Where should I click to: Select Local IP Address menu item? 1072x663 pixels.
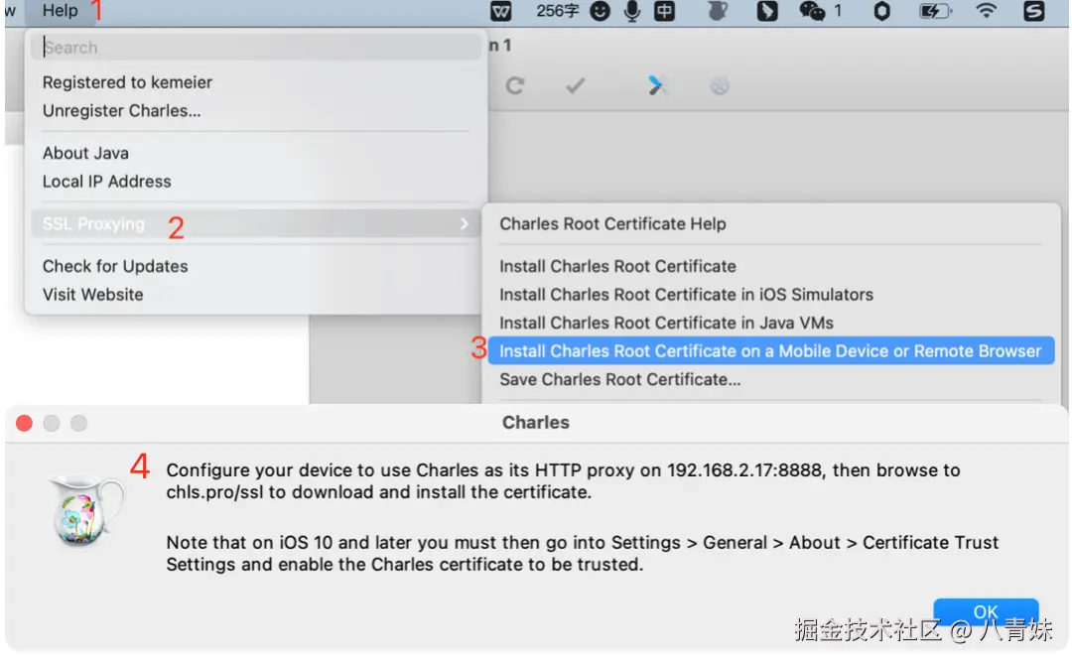[x=106, y=181]
